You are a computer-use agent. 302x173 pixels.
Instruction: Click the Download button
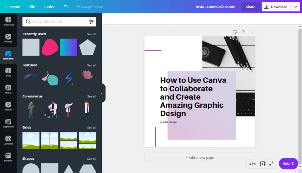pyautogui.click(x=276, y=7)
